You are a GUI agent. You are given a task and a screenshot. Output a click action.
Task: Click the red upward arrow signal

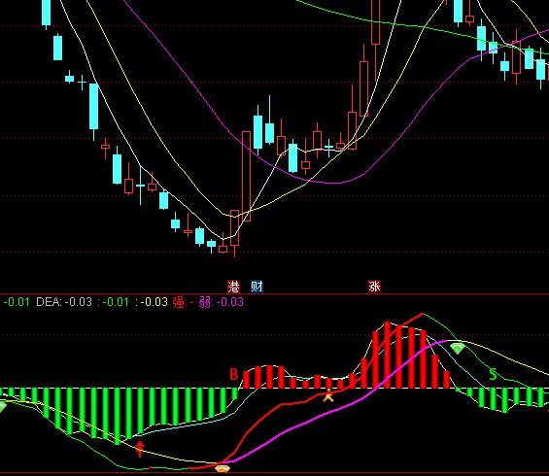click(140, 449)
